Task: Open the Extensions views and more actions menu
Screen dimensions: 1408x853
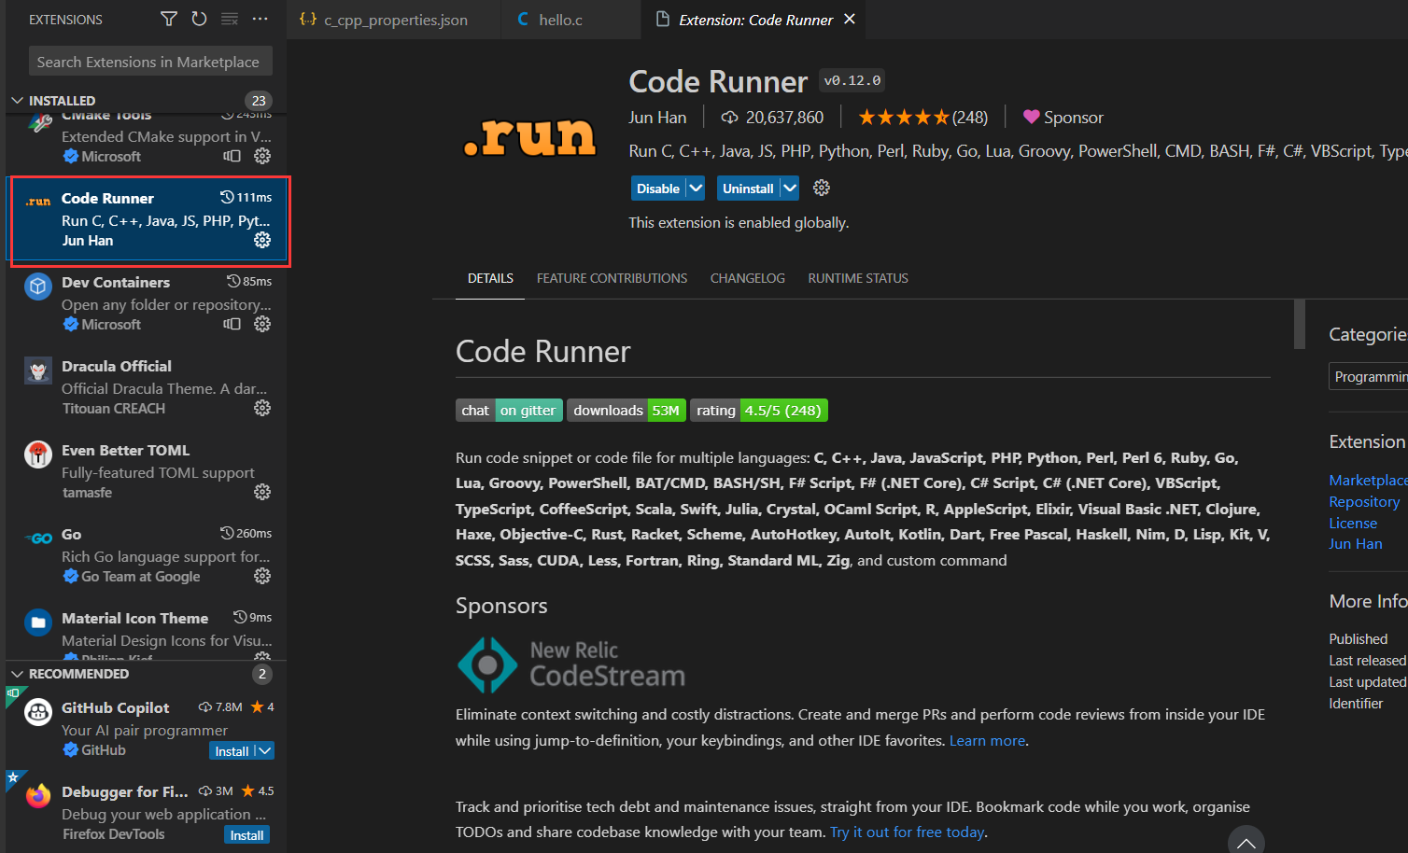Action: click(260, 19)
